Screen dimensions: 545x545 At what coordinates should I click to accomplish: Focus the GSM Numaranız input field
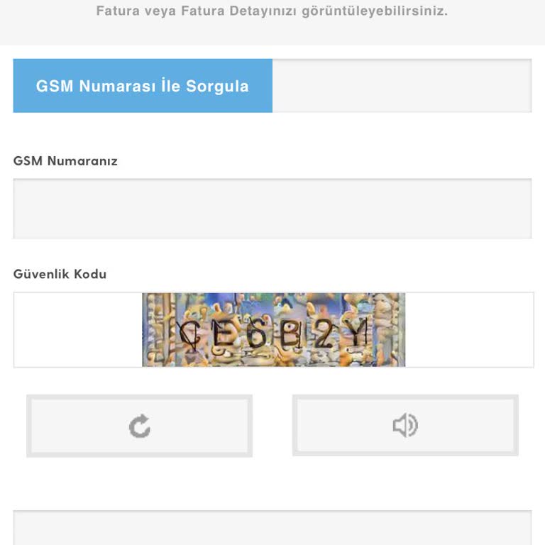[x=272, y=209]
